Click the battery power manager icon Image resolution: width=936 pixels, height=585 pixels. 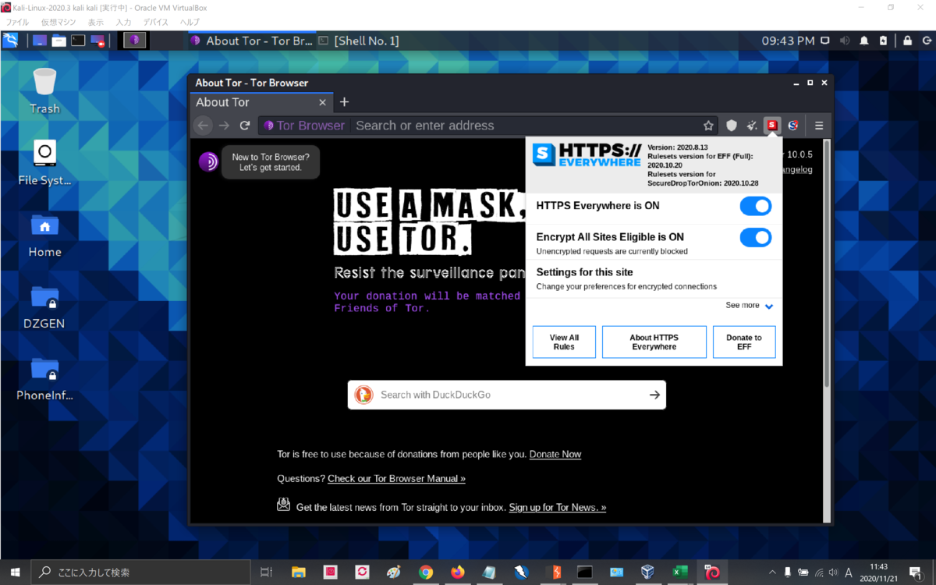[x=883, y=41]
